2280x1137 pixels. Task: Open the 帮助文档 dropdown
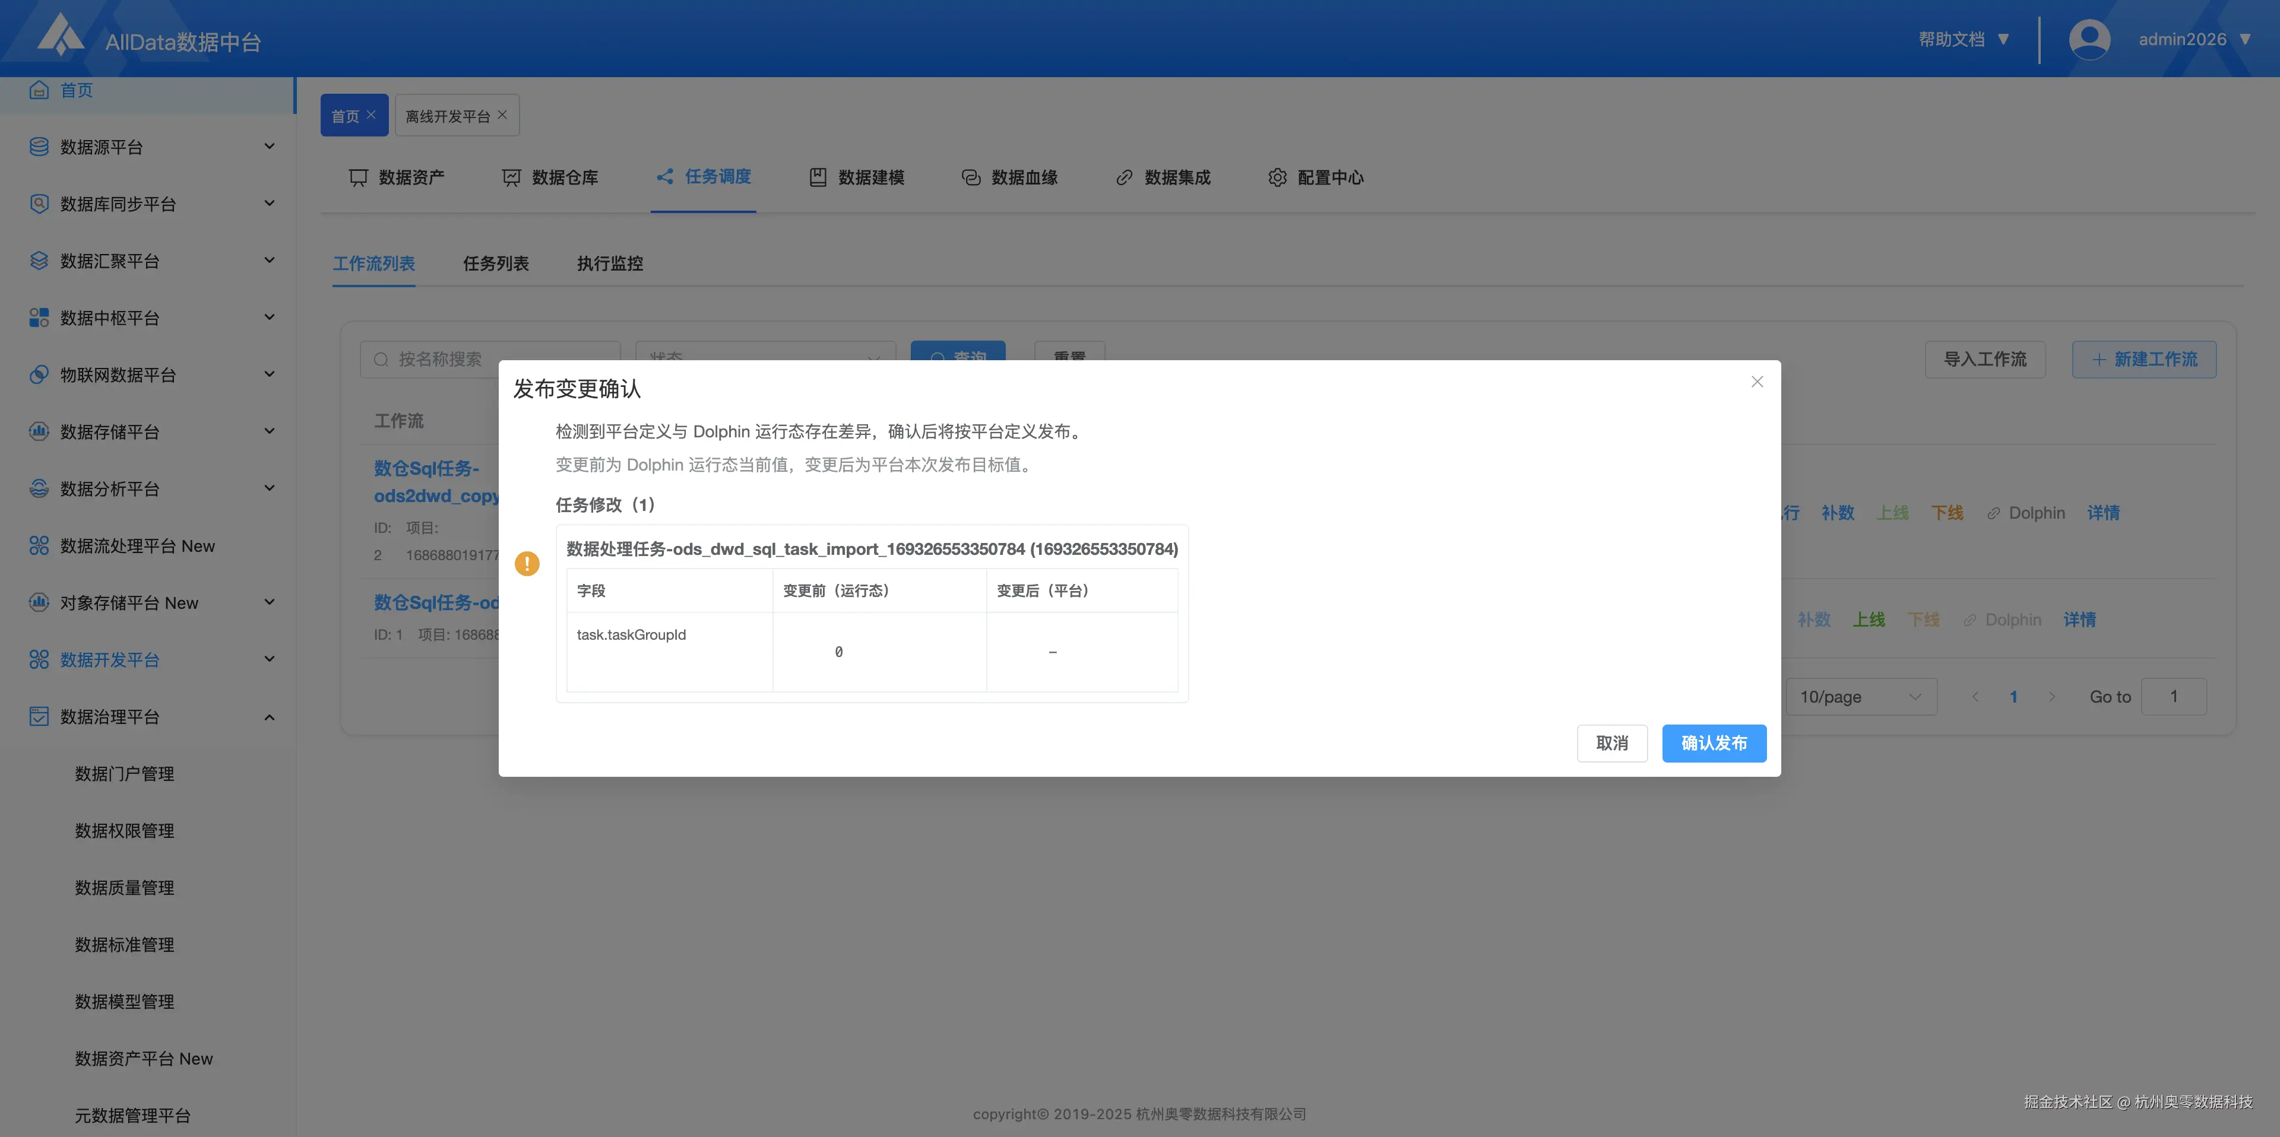pyautogui.click(x=1964, y=38)
